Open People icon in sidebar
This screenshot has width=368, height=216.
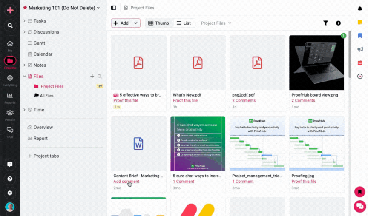click(x=10, y=113)
